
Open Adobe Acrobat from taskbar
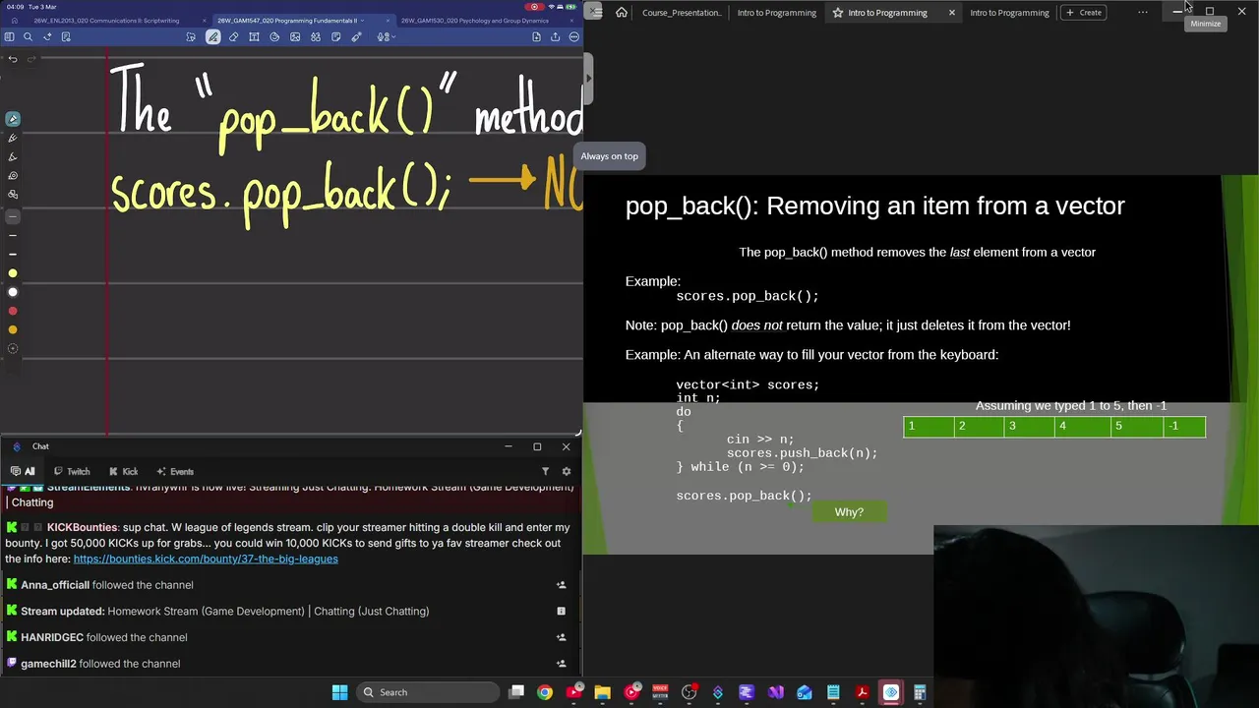pos(862,692)
